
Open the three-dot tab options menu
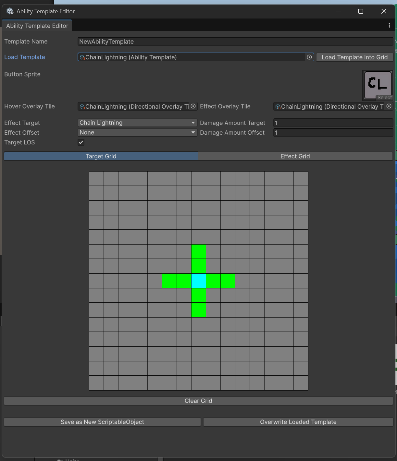389,25
